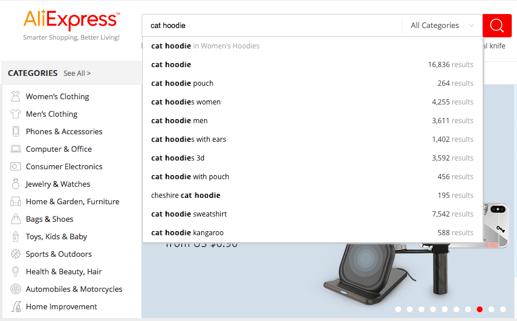
Task: Click the red search magnifier button
Action: point(497,26)
